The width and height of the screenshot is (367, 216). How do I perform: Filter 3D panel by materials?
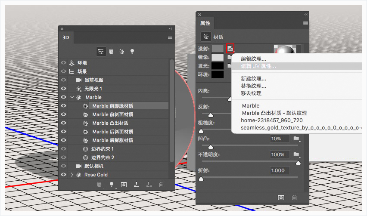point(122,52)
